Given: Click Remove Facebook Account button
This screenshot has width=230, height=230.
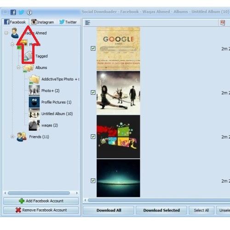Looking at the screenshot, I should tap(41, 210).
